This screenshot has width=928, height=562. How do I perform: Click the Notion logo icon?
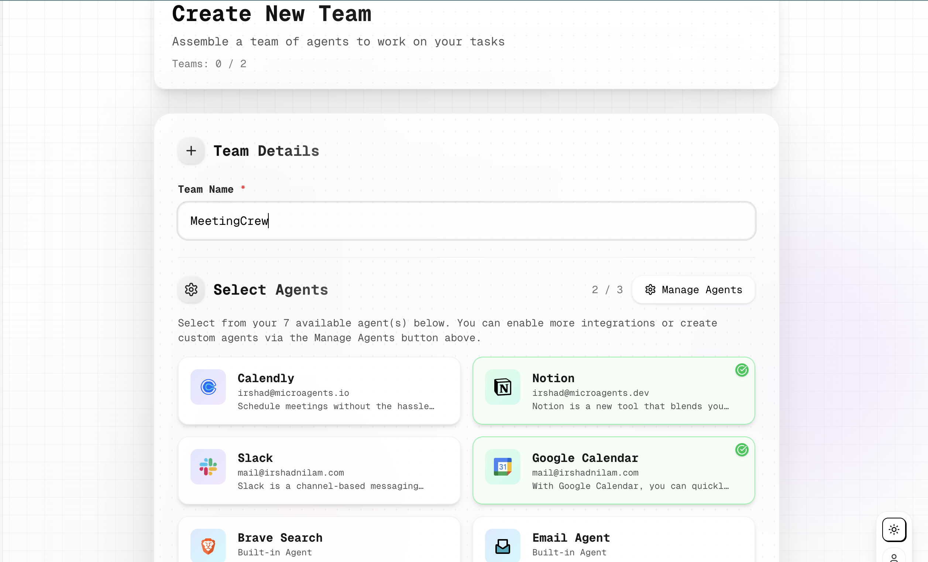pyautogui.click(x=502, y=387)
